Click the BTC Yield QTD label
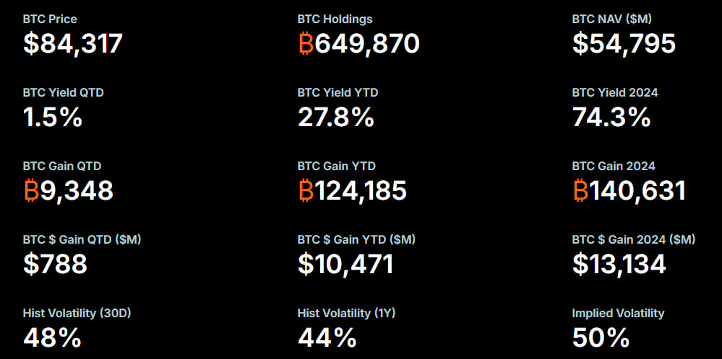The image size is (722, 359). point(68,92)
